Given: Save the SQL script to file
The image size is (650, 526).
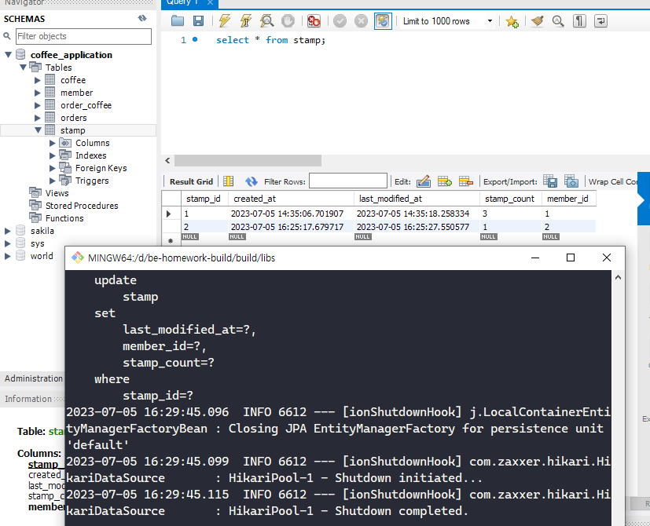Looking at the screenshot, I should (199, 20).
